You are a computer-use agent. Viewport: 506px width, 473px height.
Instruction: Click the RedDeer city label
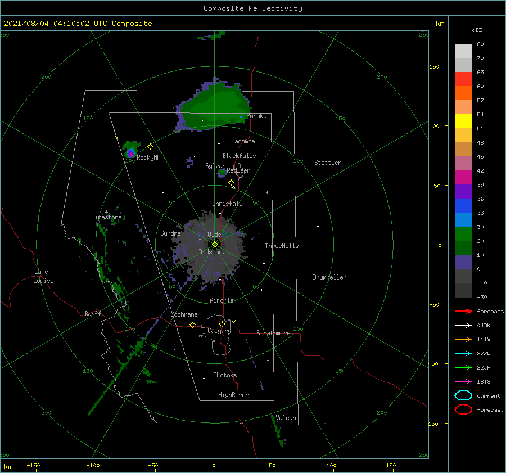coord(238,170)
